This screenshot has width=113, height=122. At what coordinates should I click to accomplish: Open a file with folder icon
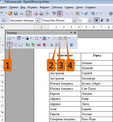[10, 14]
